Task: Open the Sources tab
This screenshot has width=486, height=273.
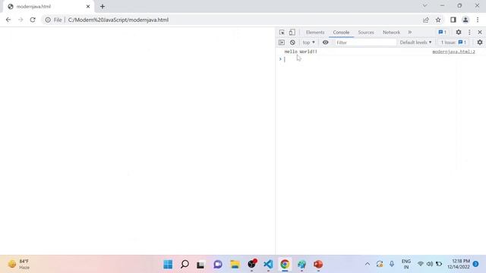Action: tap(366, 32)
